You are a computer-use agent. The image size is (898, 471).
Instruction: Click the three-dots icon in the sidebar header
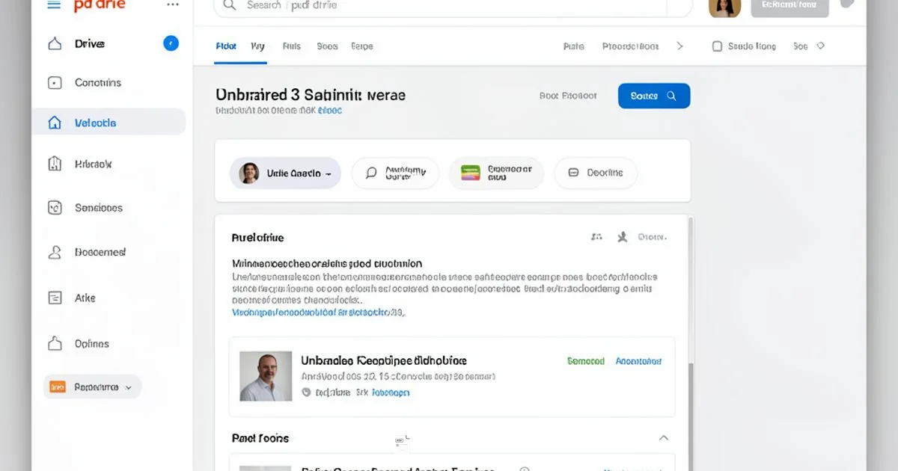tap(173, 4)
